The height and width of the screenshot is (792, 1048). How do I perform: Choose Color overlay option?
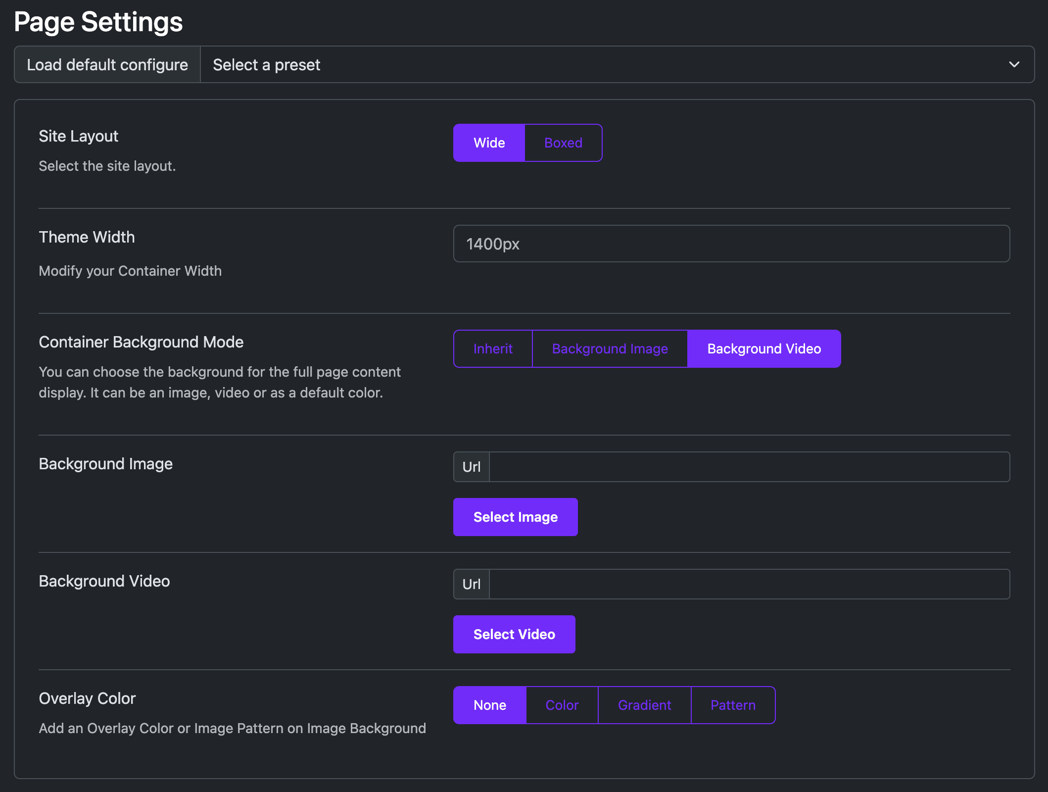pos(562,705)
